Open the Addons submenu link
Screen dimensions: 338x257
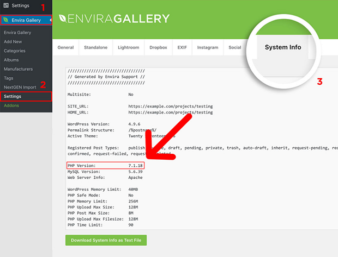click(11, 105)
